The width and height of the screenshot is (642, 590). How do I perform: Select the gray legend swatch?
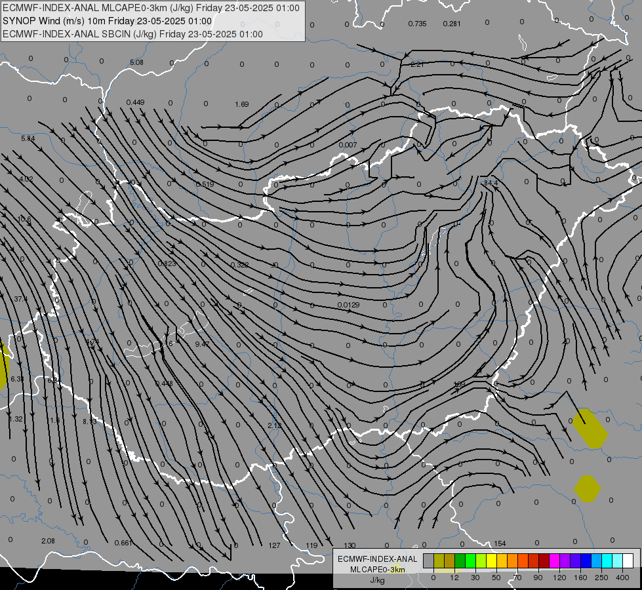point(428,560)
